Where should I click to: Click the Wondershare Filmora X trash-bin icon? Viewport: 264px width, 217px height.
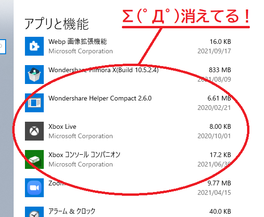coord(34,75)
